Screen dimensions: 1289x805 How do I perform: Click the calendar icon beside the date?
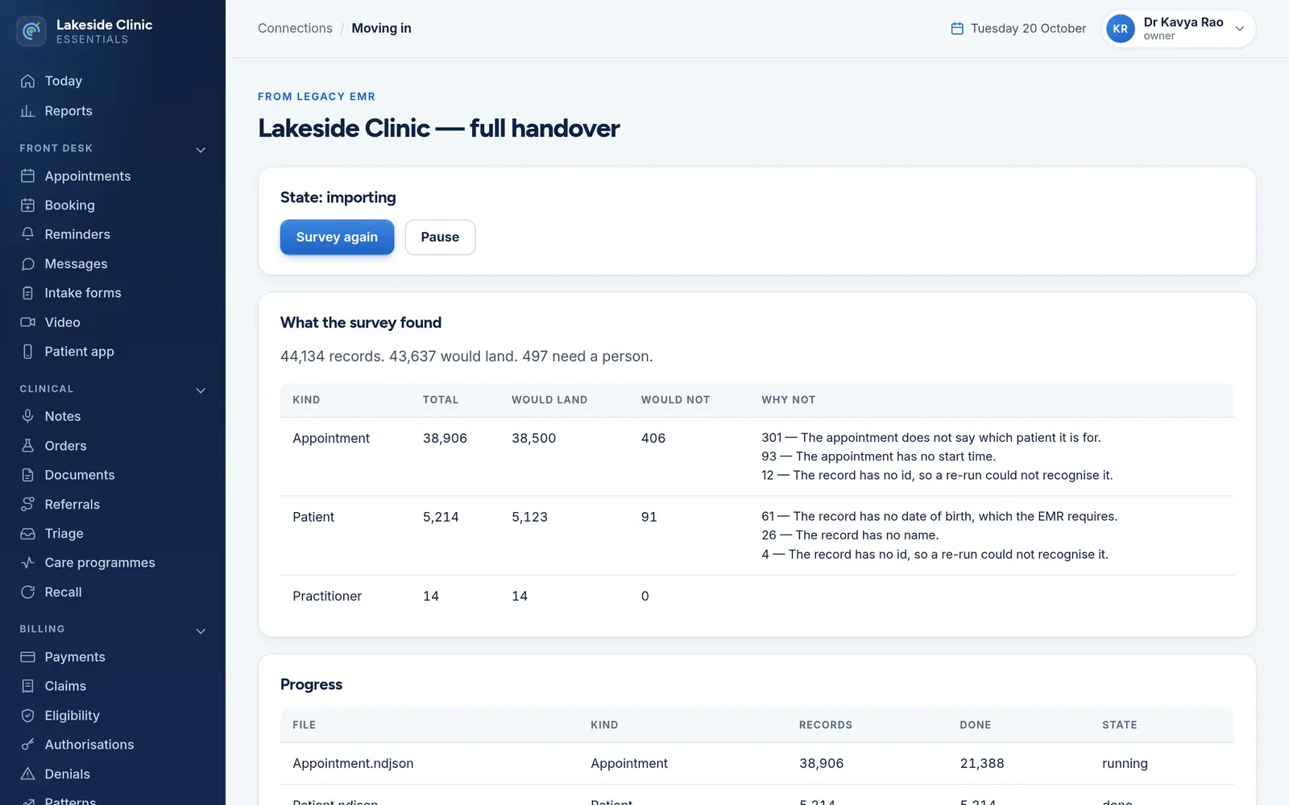(x=957, y=29)
